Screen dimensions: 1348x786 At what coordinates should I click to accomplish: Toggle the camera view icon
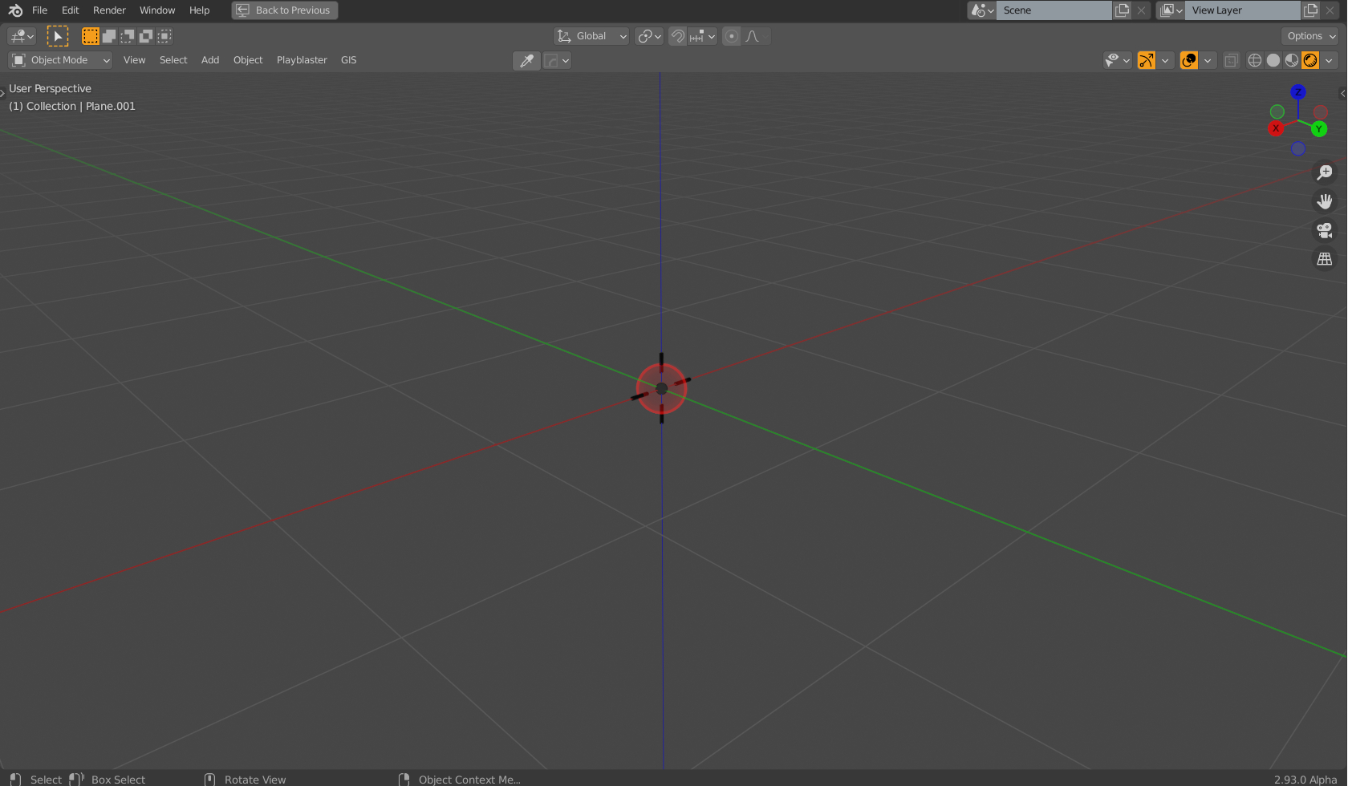1325,230
